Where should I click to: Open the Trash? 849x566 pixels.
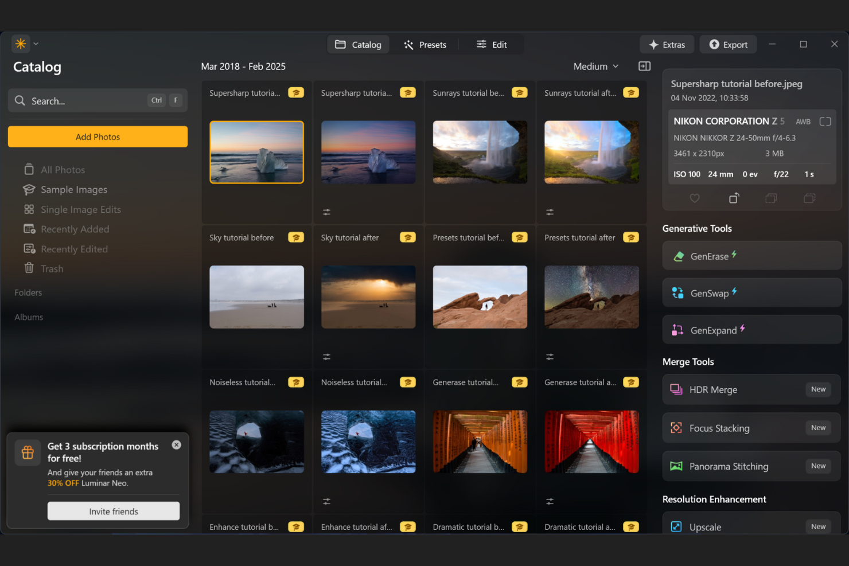coord(44,268)
